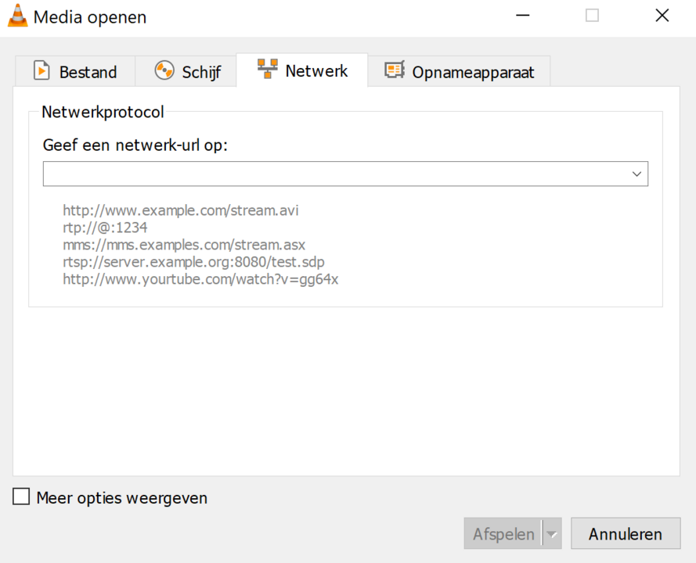Go to the Netwerk tab

coord(302,71)
